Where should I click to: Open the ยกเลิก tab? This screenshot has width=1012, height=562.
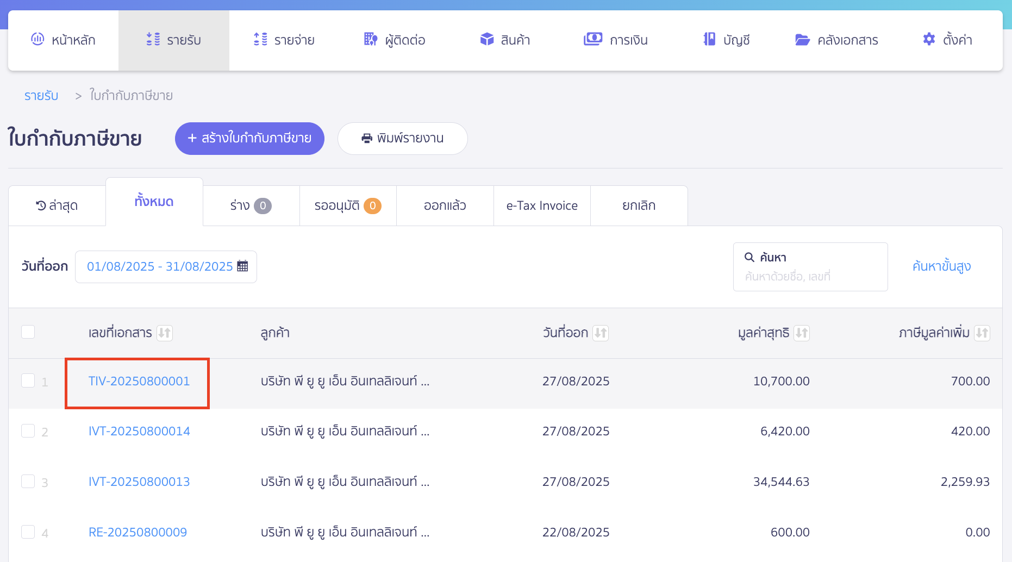[639, 206]
